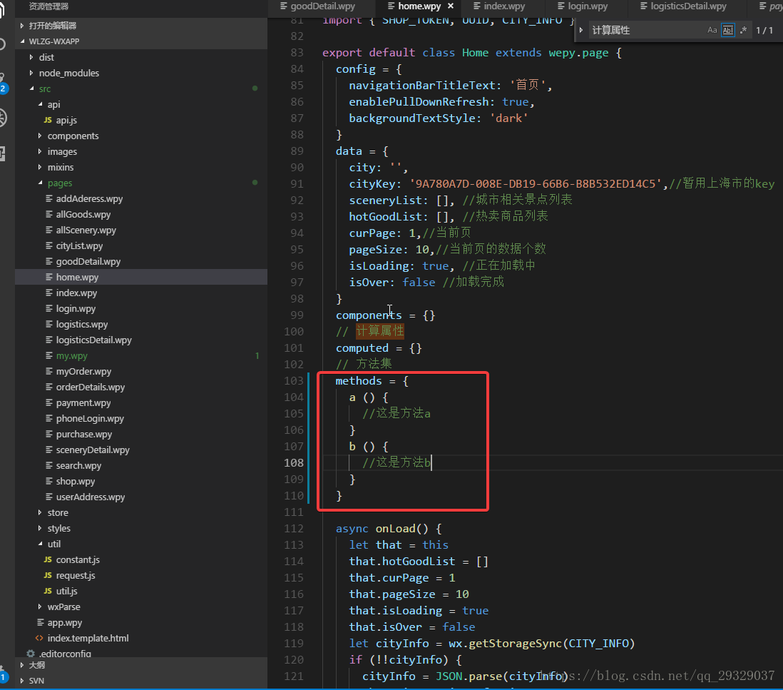This screenshot has height=690, width=783.
Task: Expand the wxParse folder
Action: (x=40, y=607)
